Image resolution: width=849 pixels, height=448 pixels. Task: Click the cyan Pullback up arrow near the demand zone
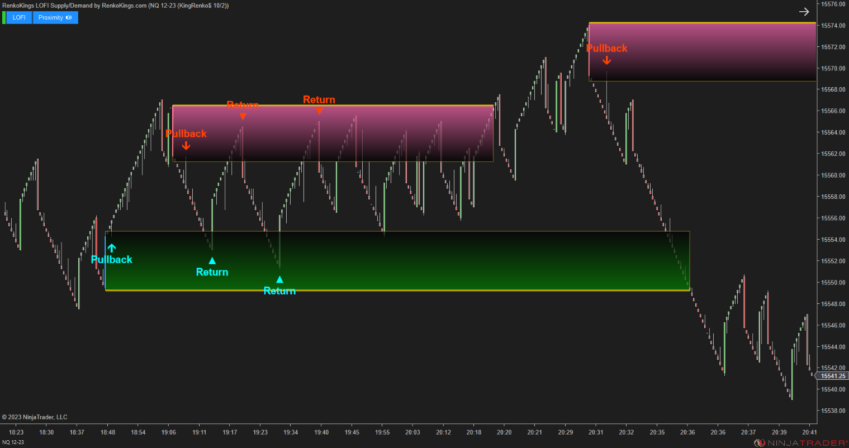click(112, 247)
